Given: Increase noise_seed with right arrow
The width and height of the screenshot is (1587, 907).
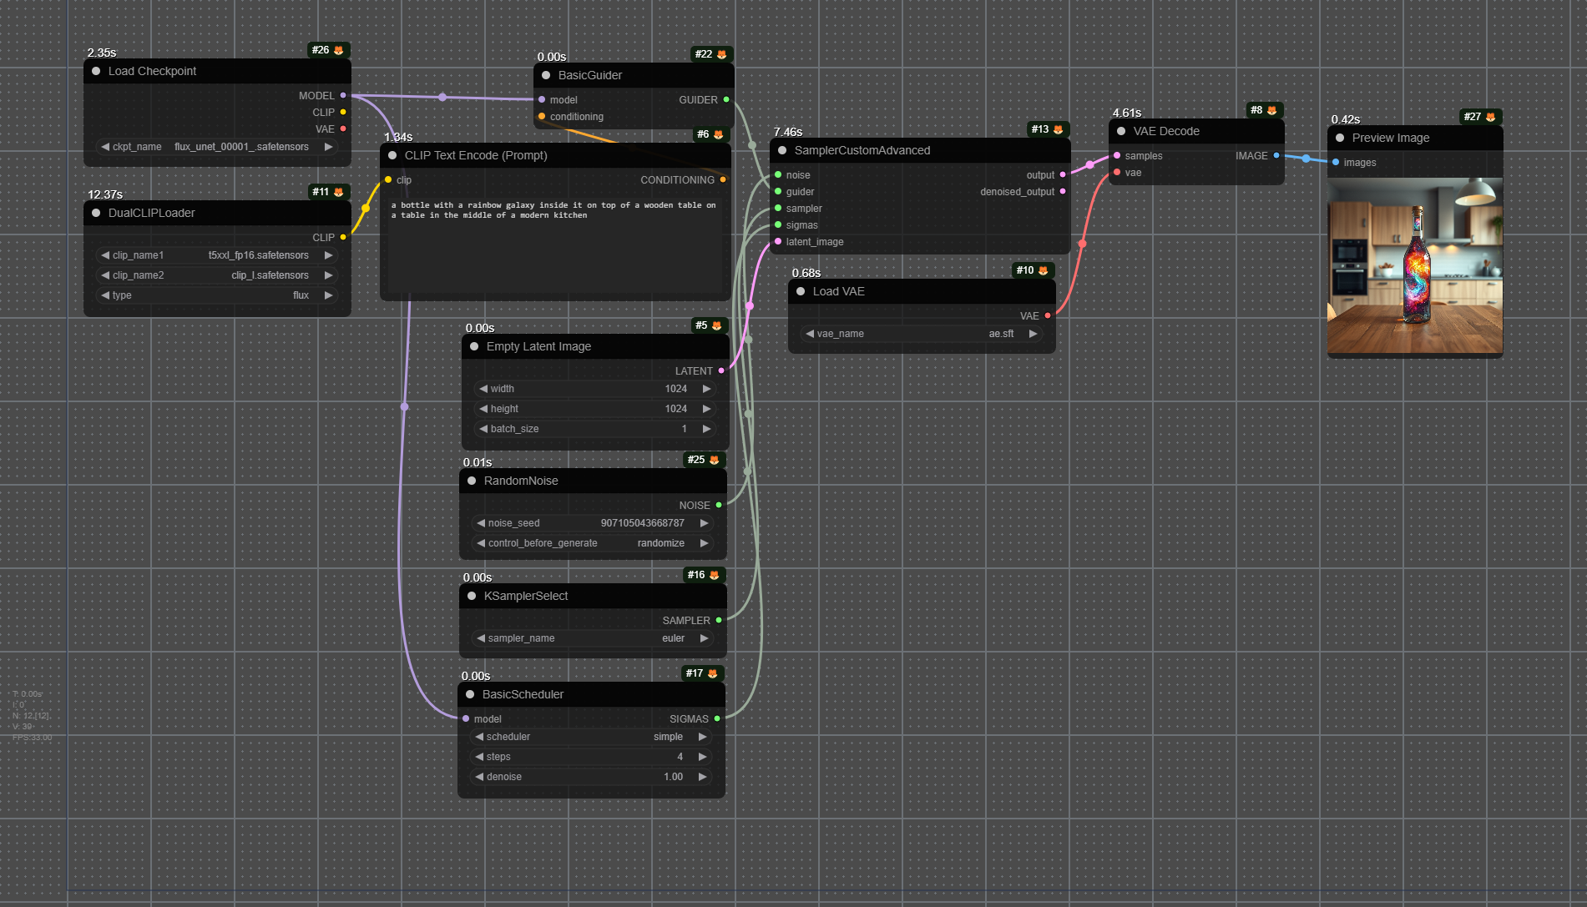Looking at the screenshot, I should click(704, 523).
